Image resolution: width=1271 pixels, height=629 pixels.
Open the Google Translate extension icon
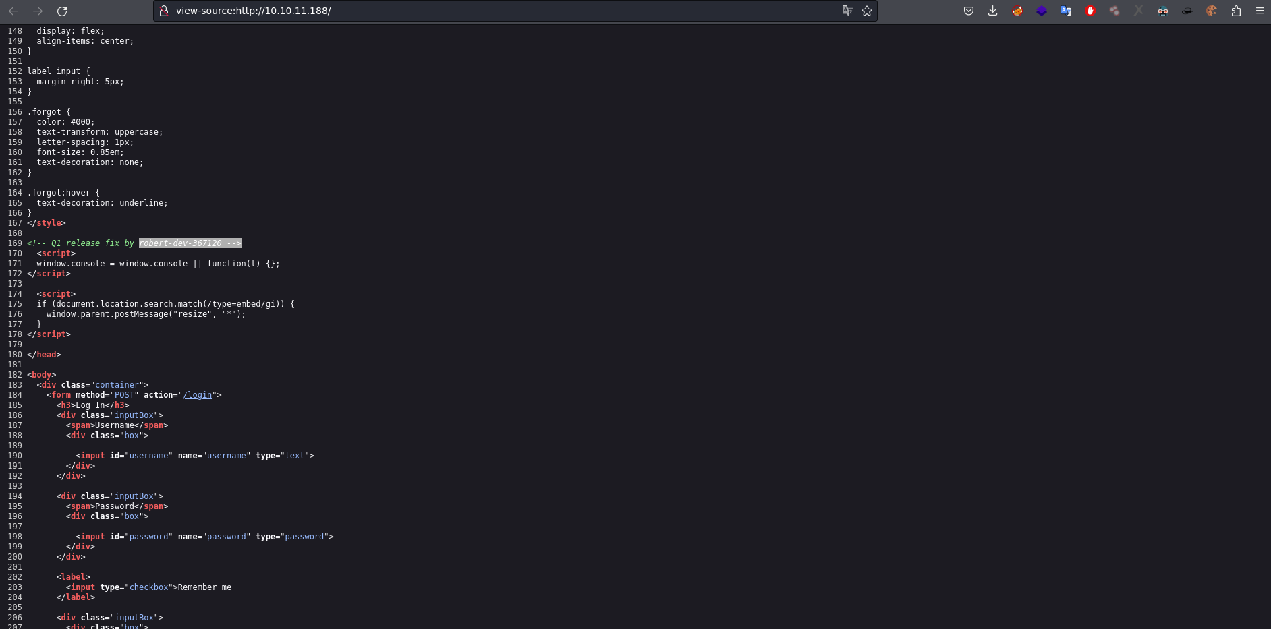tap(1066, 11)
